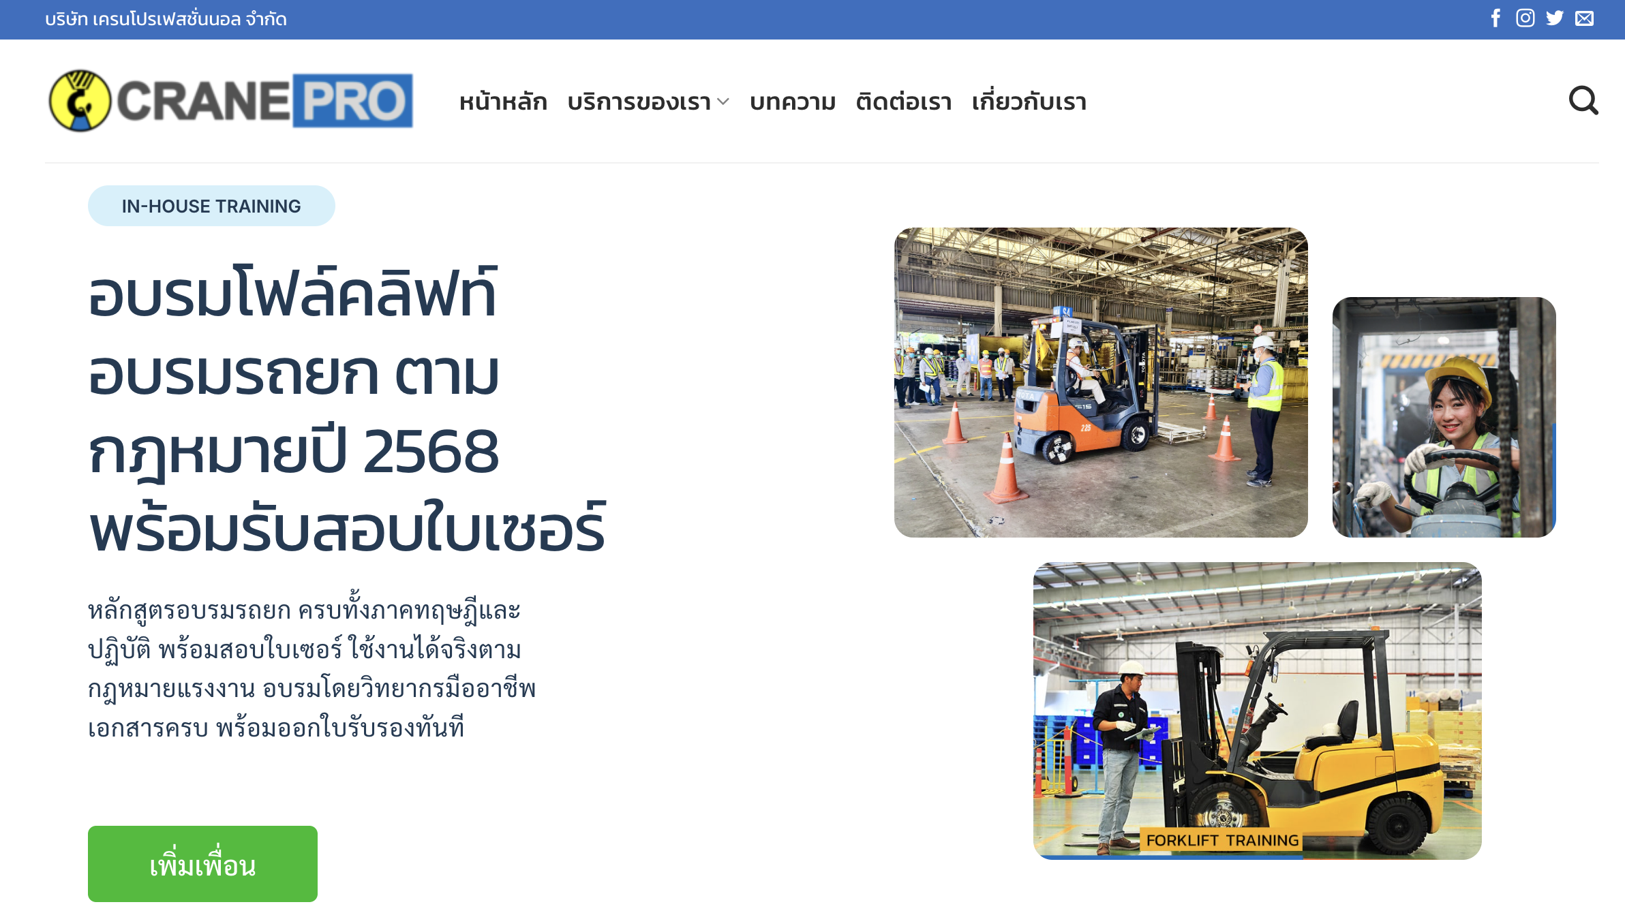Open the บทความ menu item
The height and width of the screenshot is (913, 1625).
tap(793, 102)
